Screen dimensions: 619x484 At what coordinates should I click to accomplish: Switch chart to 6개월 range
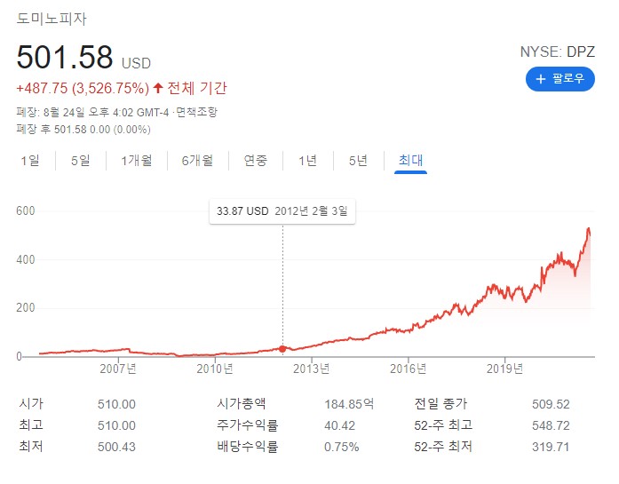click(197, 161)
